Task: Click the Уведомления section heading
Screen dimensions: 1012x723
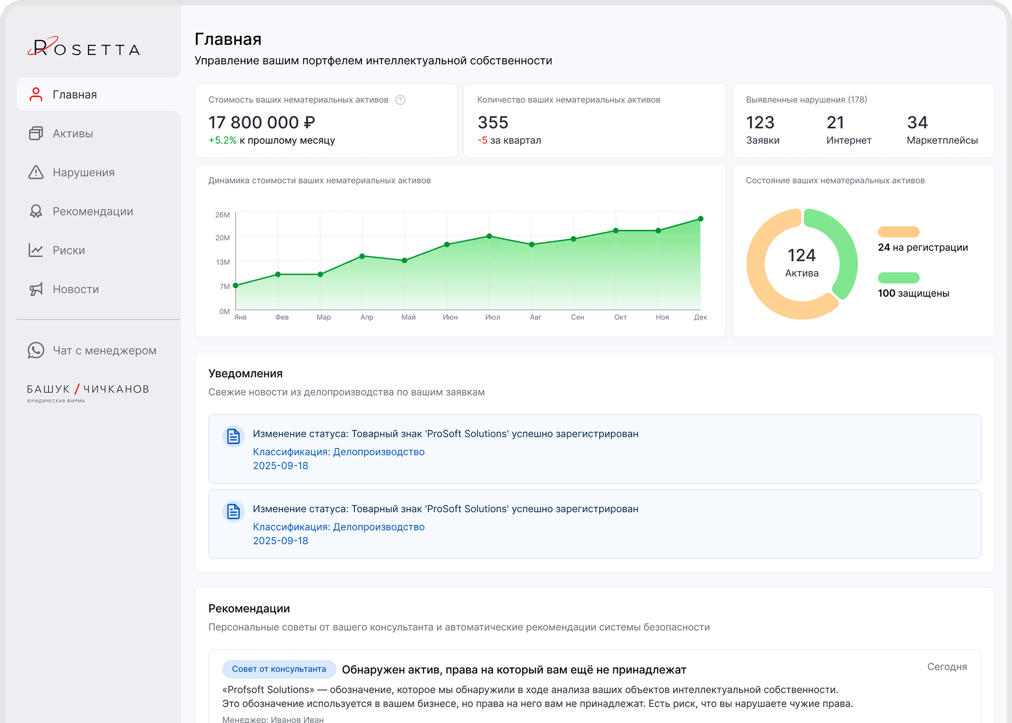Action: (245, 373)
